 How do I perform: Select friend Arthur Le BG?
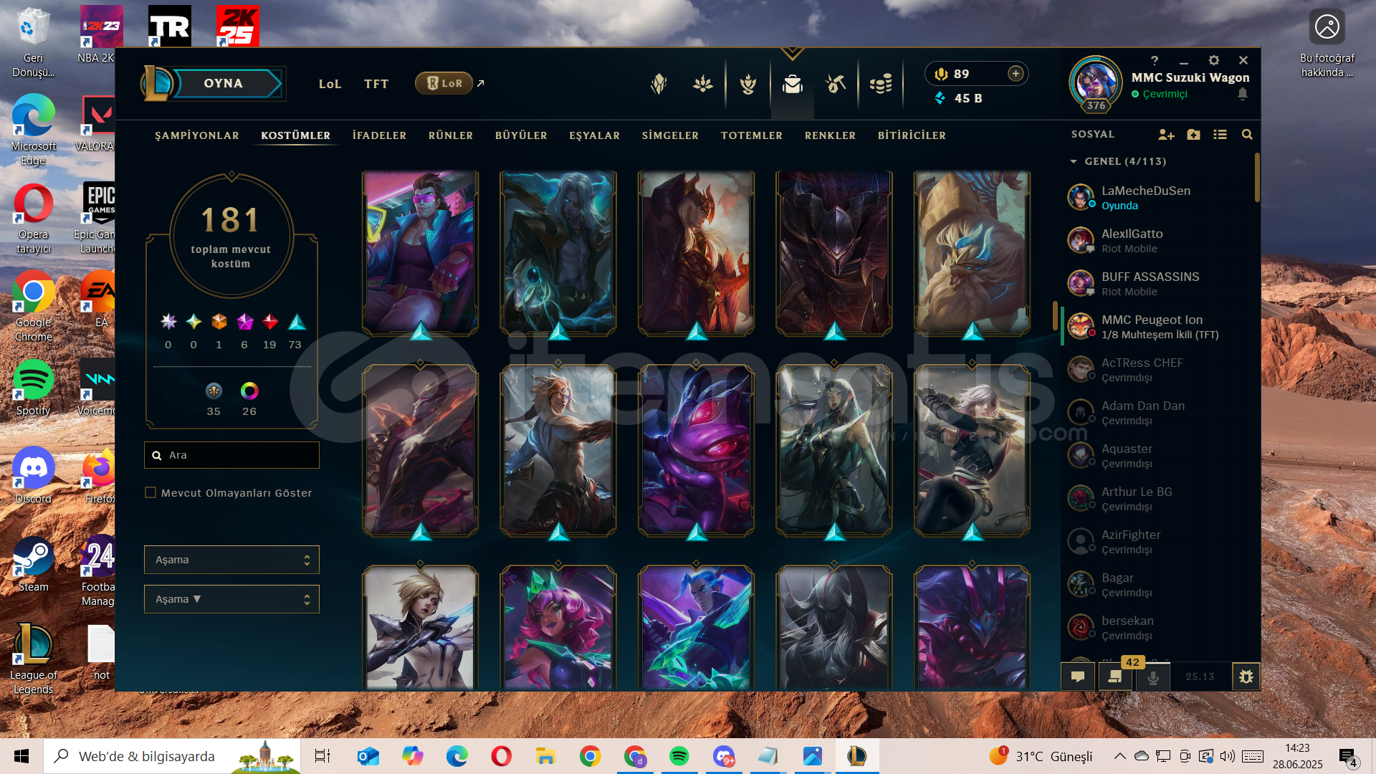[x=1157, y=498]
